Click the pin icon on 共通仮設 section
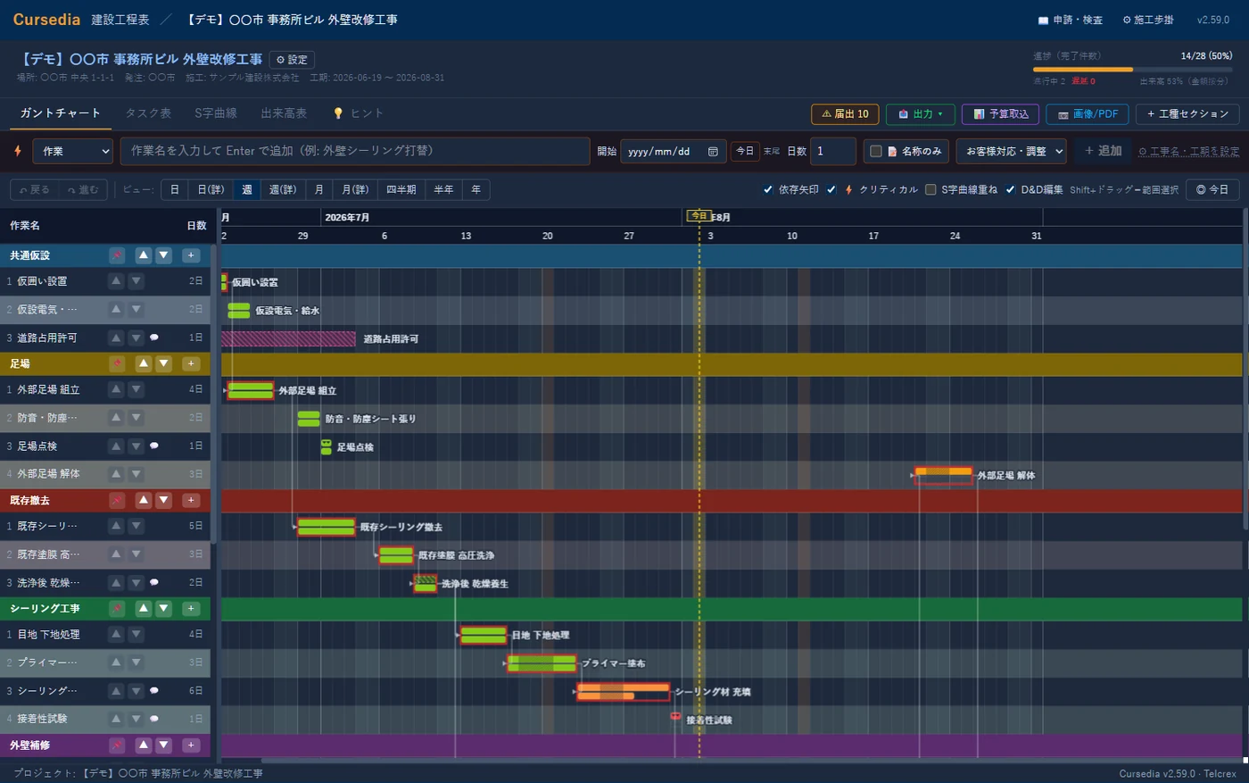The image size is (1249, 783). click(117, 255)
